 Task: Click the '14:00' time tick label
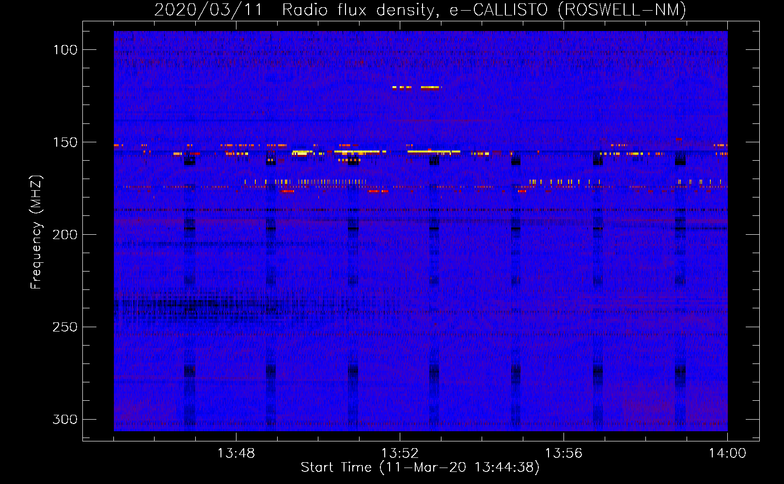pyautogui.click(x=727, y=454)
